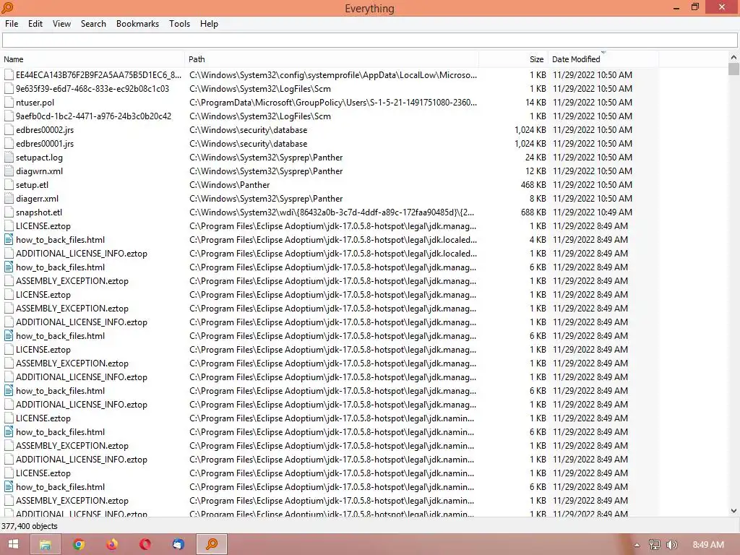Click the 688 KB size cell
Screen dimensions: 740x555
pyautogui.click(x=533, y=212)
